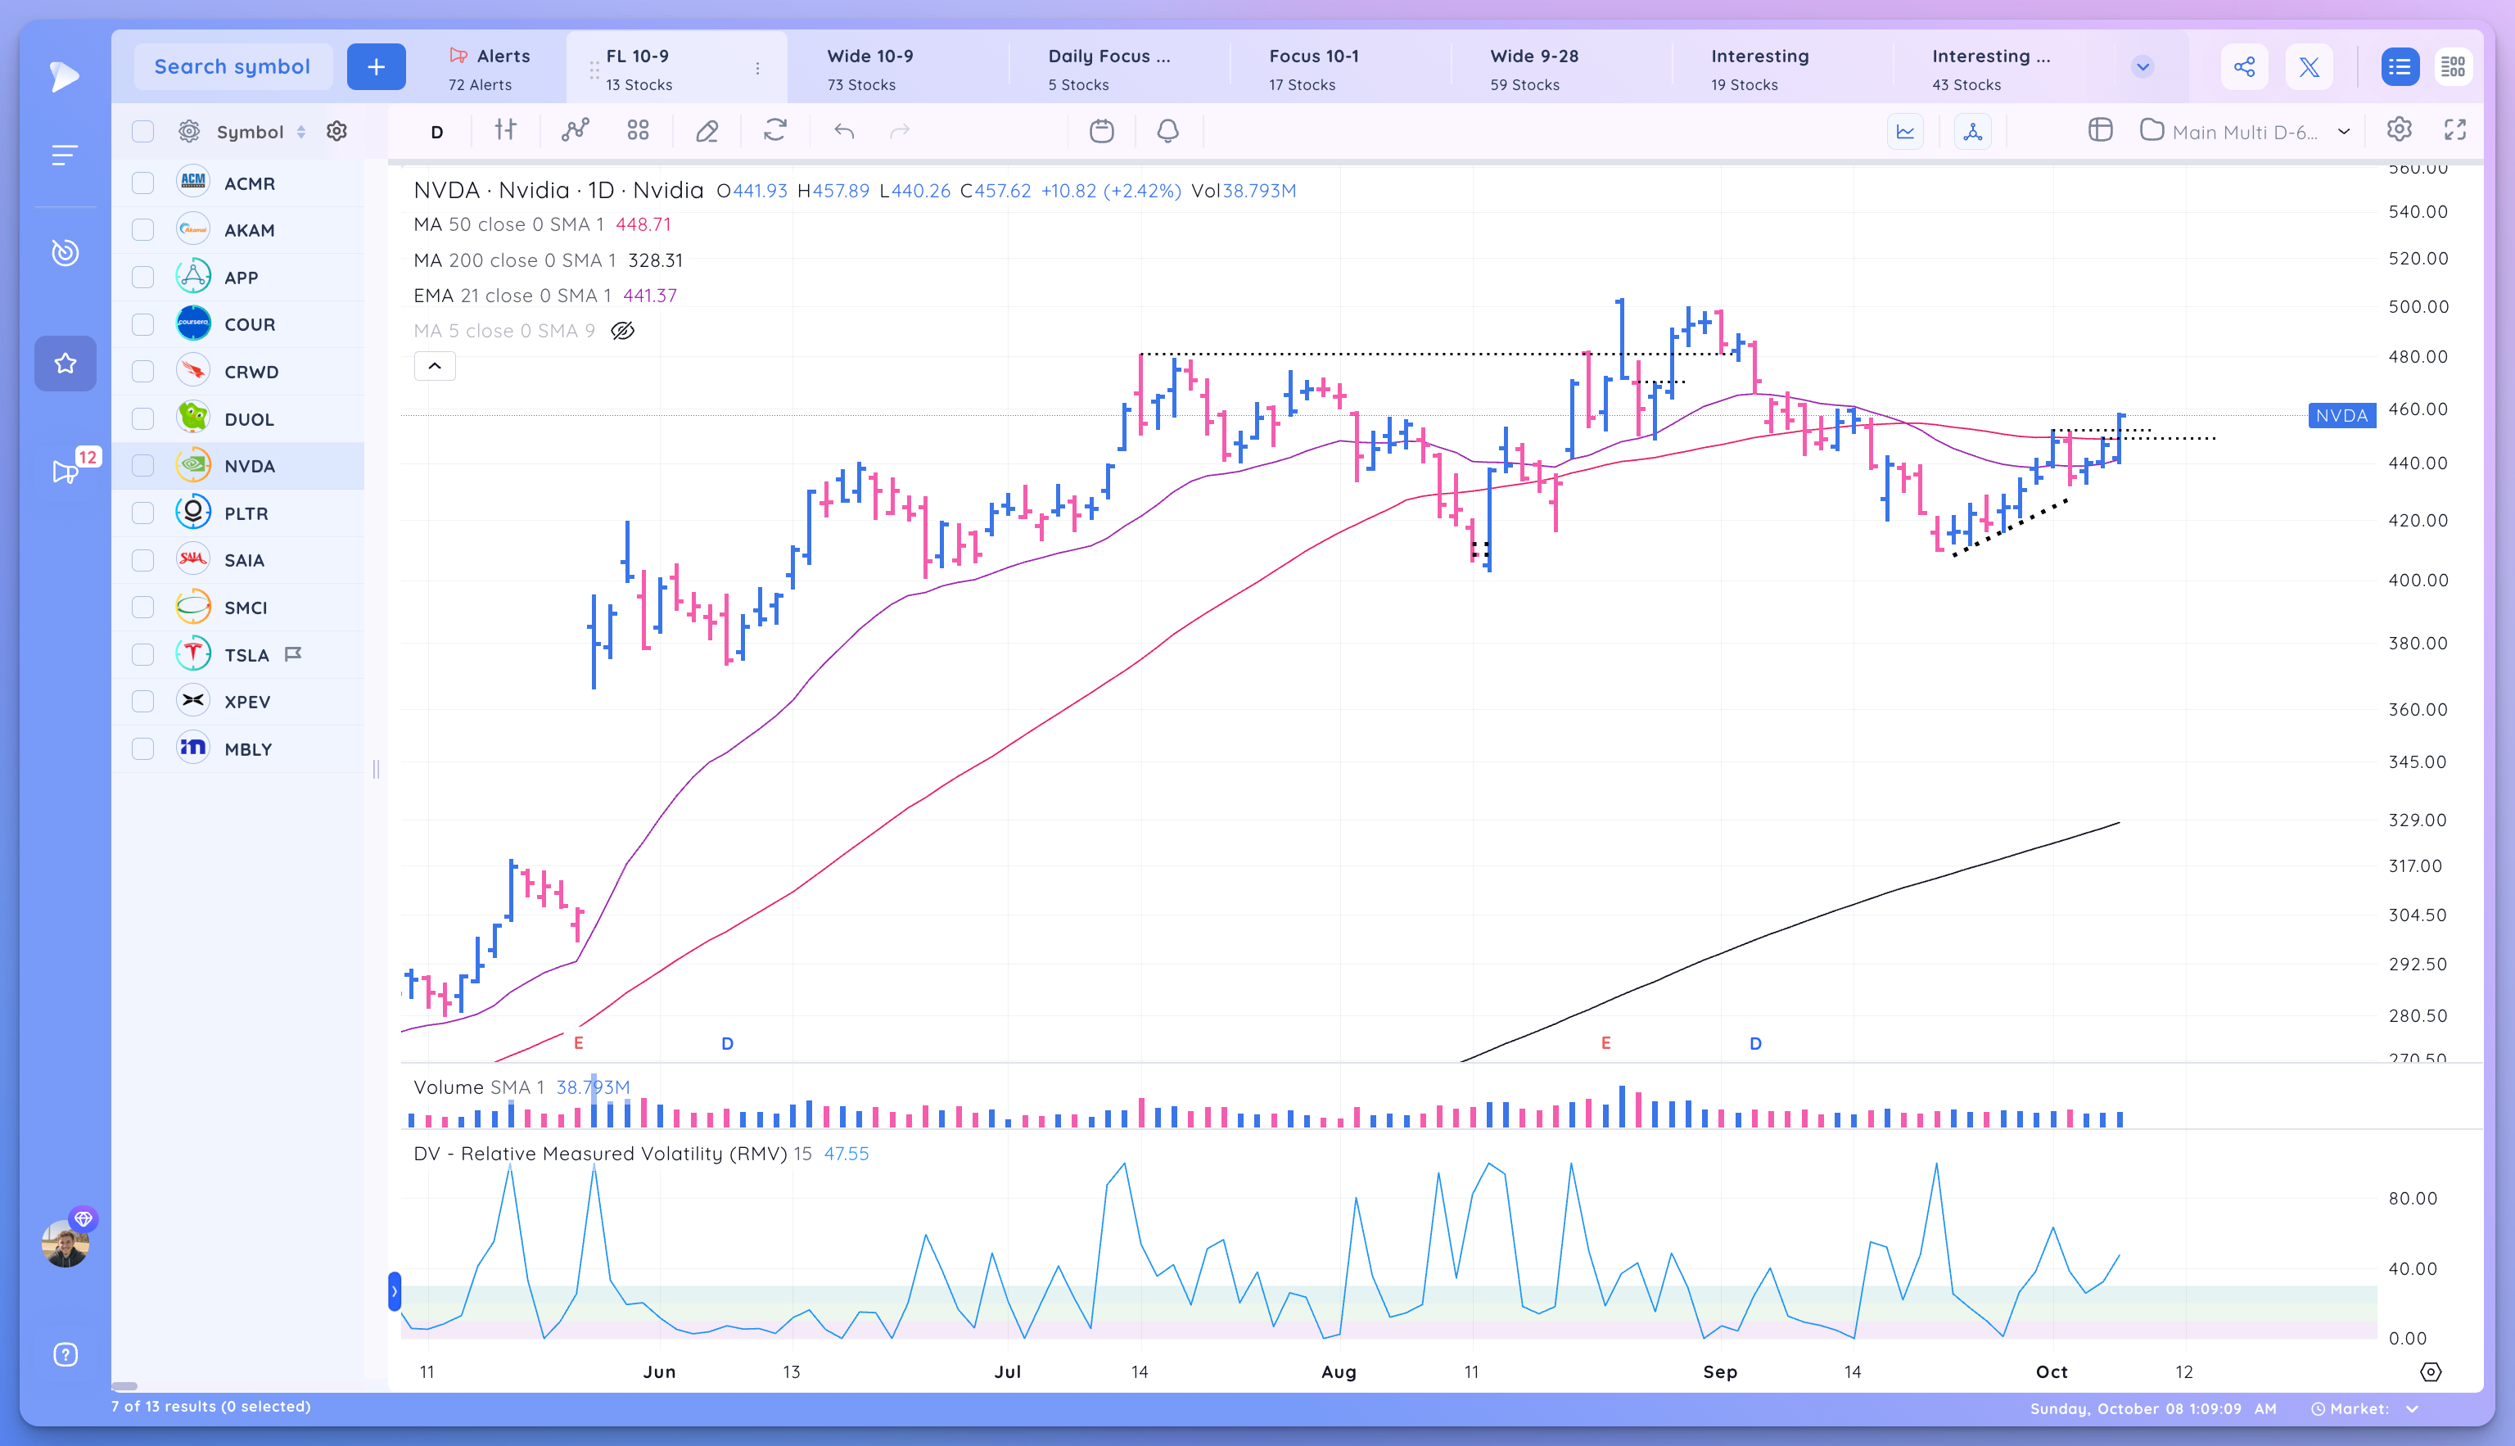The height and width of the screenshot is (1446, 2515).
Task: Click the August earnings E marker
Action: 1605,1043
